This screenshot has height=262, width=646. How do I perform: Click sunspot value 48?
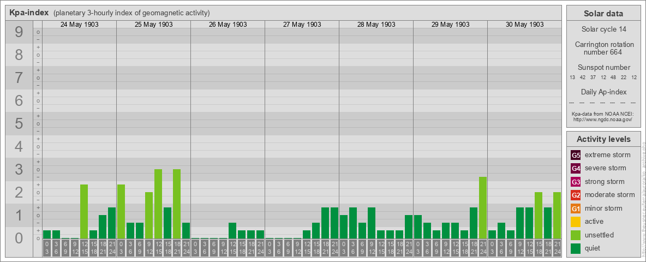click(x=613, y=78)
